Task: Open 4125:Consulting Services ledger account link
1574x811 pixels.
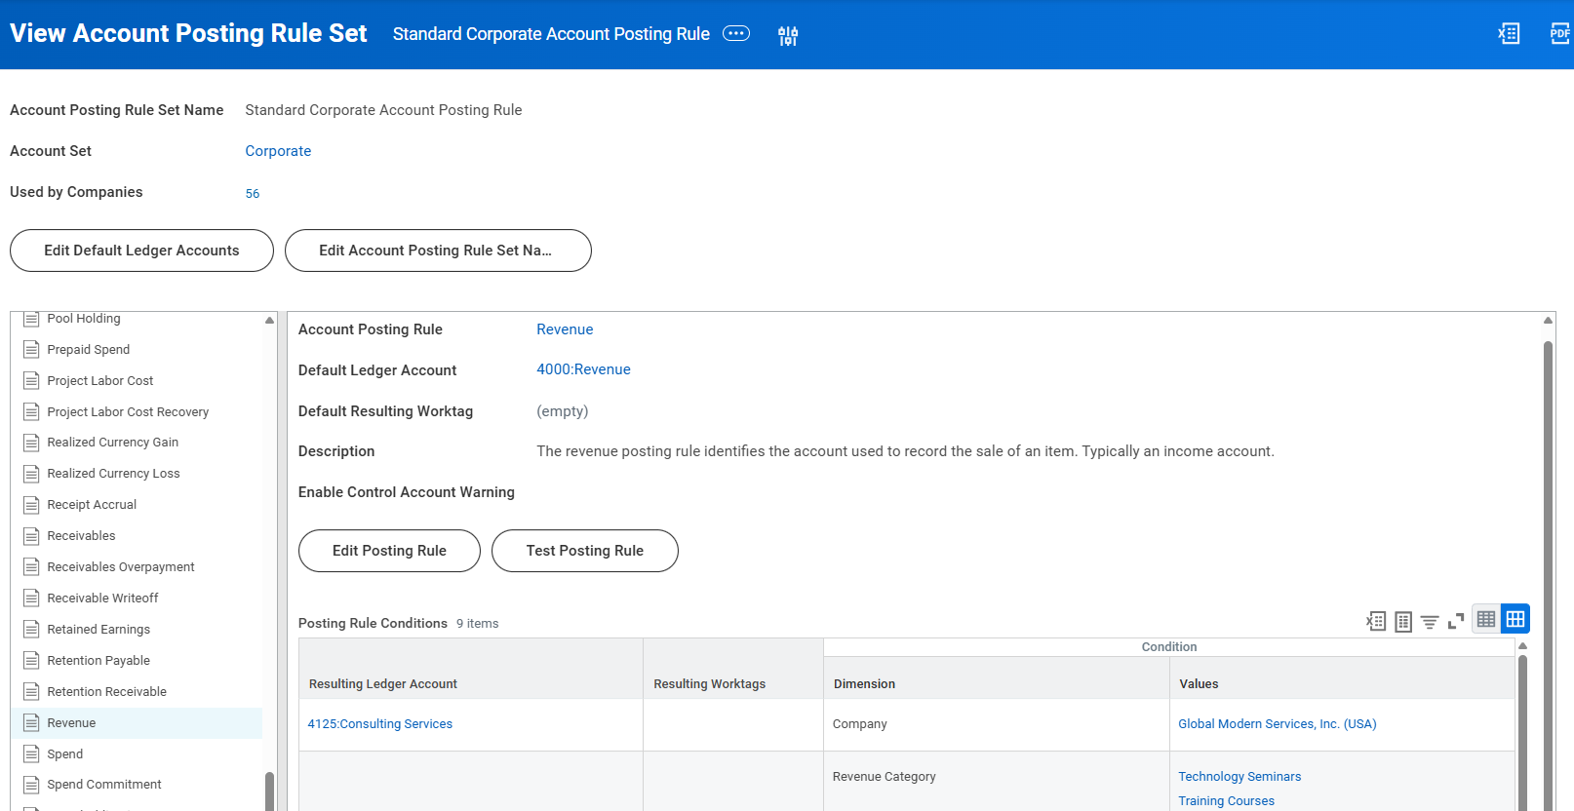Action: tap(379, 724)
